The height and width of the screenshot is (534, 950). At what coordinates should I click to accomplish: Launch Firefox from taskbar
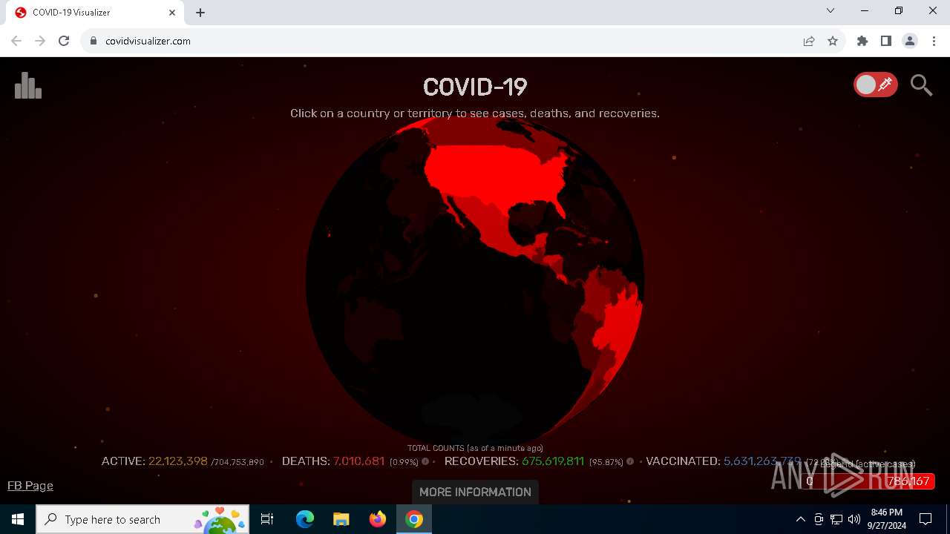pyautogui.click(x=378, y=519)
